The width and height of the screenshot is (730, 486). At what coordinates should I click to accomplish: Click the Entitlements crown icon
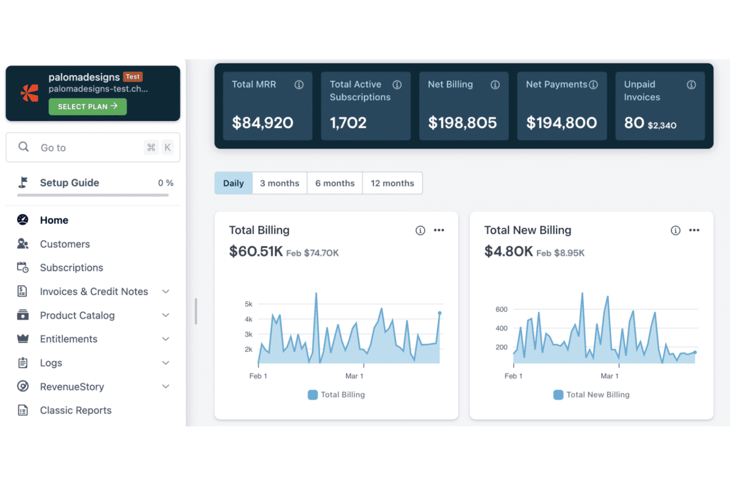(x=23, y=339)
